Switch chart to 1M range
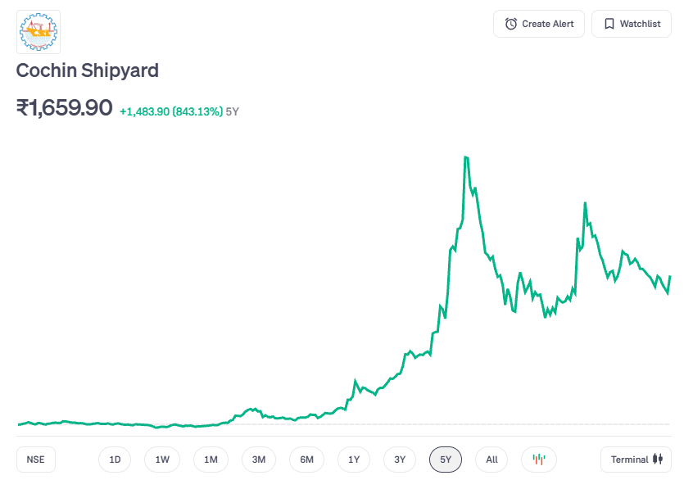The image size is (693, 480). pos(211,460)
